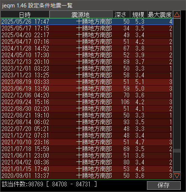Click the empty scrollbar track above the thumb
Screen dimensions: 186x192
[177, 84]
